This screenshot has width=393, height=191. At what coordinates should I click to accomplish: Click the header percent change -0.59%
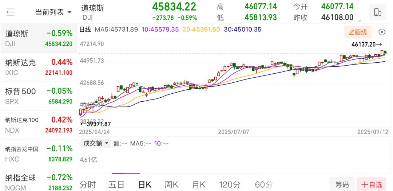tap(187, 18)
